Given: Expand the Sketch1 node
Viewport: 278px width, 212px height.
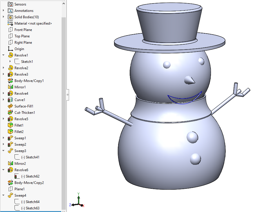Looking at the screenshot, I should point(10,61).
